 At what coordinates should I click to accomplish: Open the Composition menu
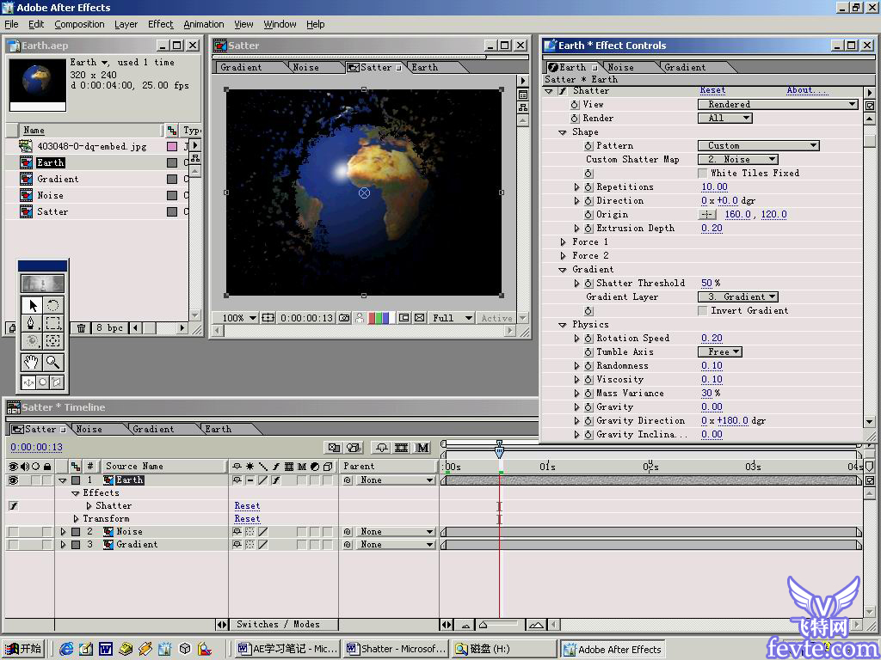coord(79,24)
